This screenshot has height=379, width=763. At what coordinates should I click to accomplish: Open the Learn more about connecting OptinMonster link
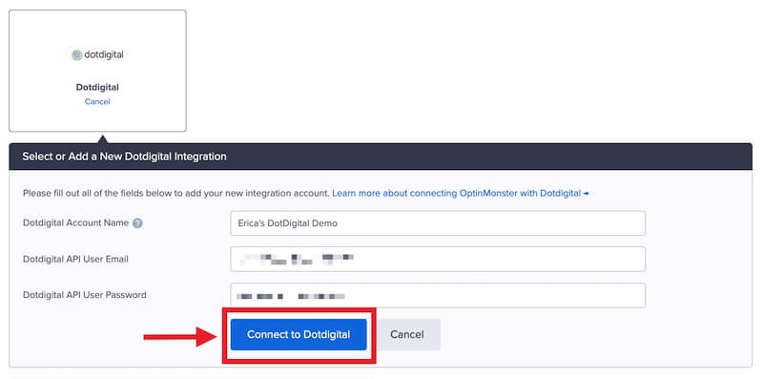461,194
